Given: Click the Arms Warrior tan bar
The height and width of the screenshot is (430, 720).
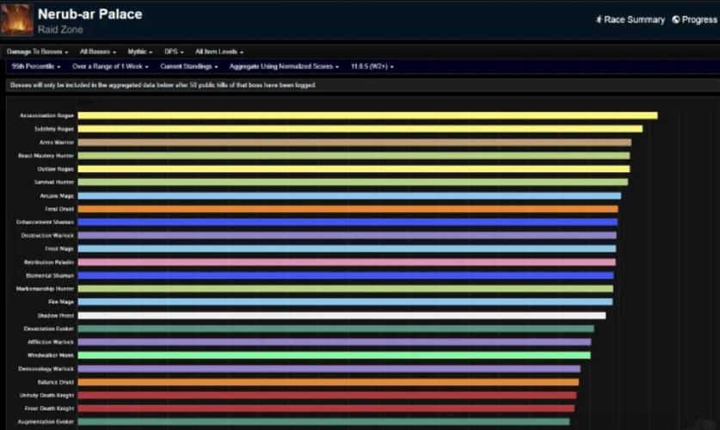Looking at the screenshot, I should (354, 142).
